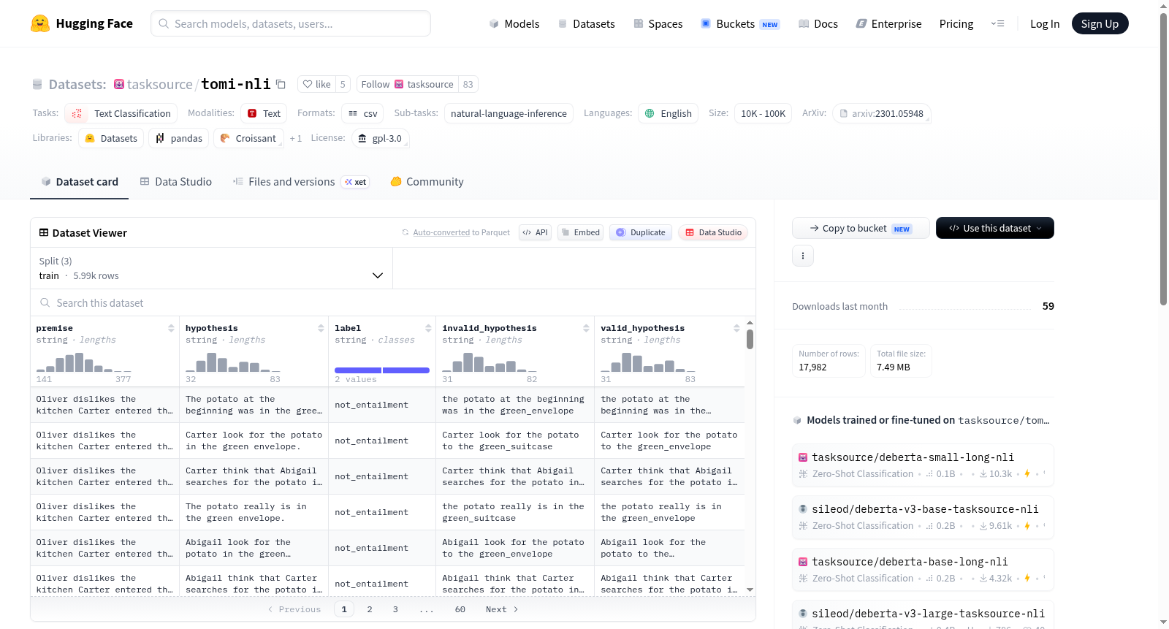Jump to page 60 of rows
The width and height of the screenshot is (1169, 629).
(x=460, y=609)
